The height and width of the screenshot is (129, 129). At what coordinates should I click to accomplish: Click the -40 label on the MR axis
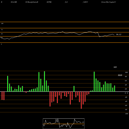tap(126, 101)
